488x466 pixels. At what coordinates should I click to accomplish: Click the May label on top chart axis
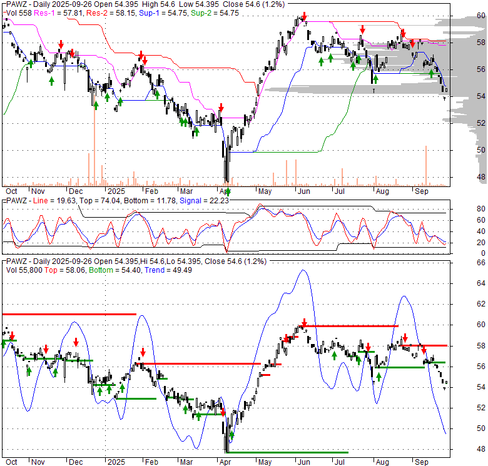tap(265, 191)
